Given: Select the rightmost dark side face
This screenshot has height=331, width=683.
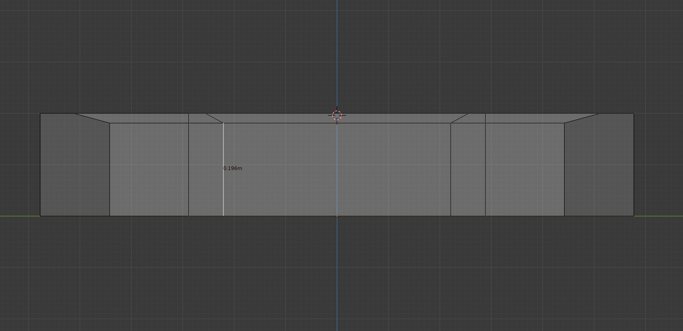Looking at the screenshot, I should (x=599, y=165).
